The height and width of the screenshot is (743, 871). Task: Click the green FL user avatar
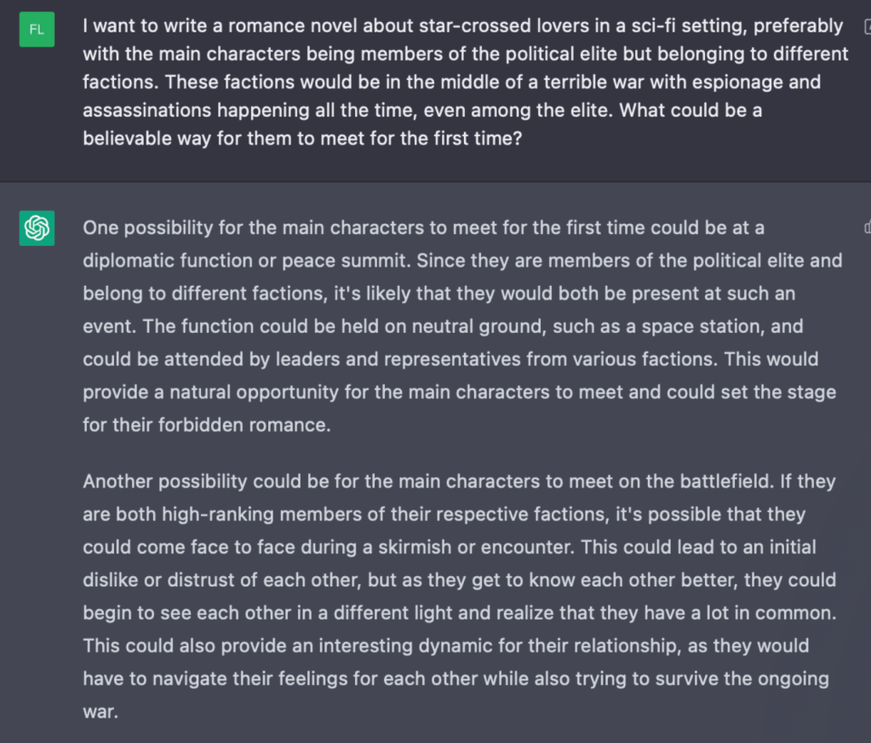coord(37,30)
